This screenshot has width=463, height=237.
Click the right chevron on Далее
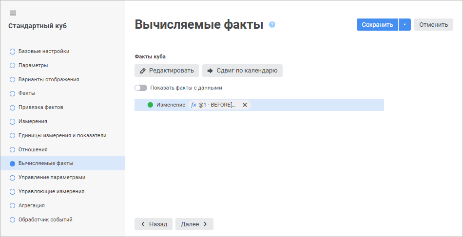[205, 224]
